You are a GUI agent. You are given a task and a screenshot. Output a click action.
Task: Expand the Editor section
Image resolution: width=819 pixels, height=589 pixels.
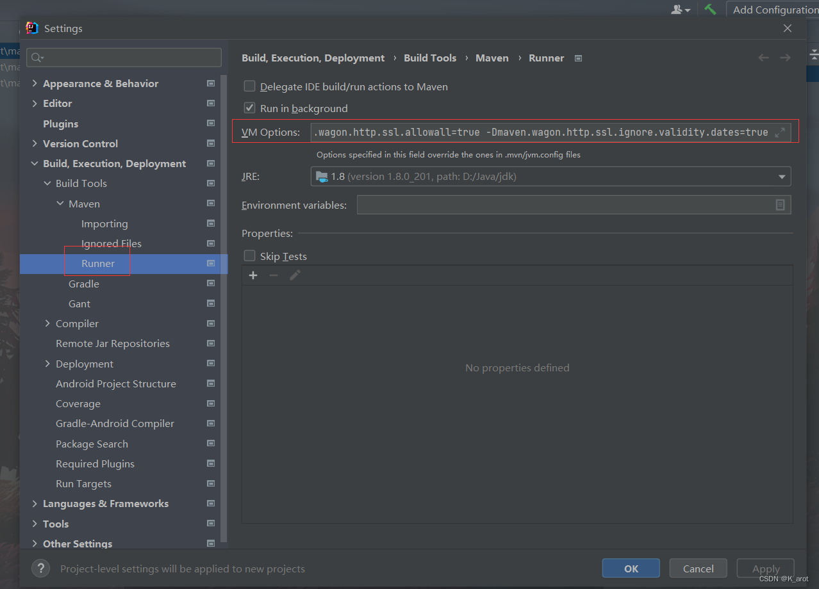[35, 103]
